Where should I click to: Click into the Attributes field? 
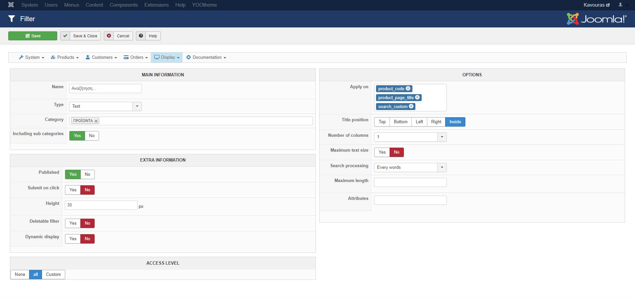click(410, 200)
